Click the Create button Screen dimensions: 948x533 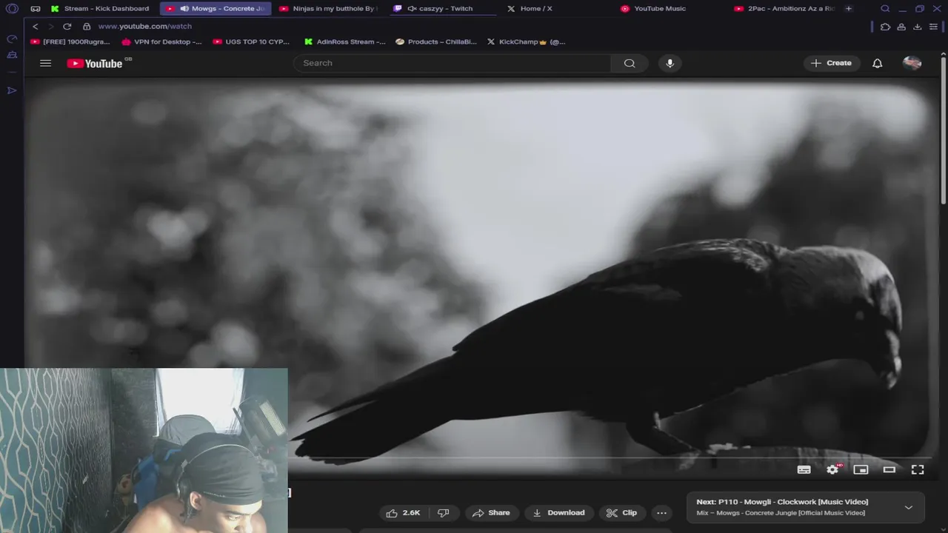(x=832, y=63)
